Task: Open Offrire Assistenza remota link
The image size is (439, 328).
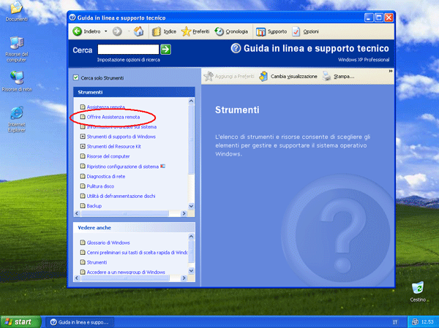Action: [x=113, y=117]
